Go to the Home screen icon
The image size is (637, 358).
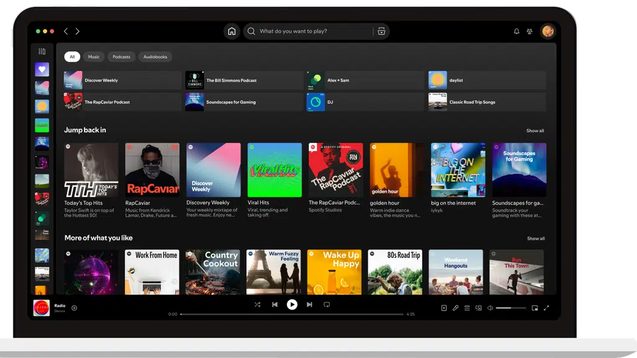231,31
